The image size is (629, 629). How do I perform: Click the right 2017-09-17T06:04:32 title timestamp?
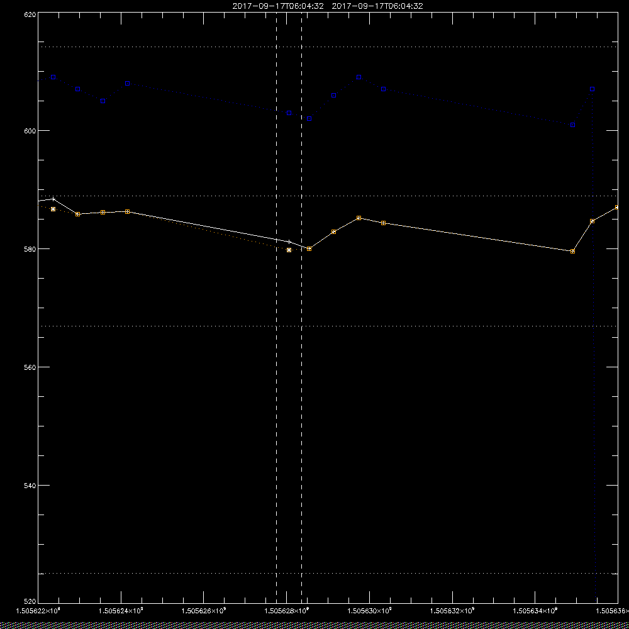point(377,6)
